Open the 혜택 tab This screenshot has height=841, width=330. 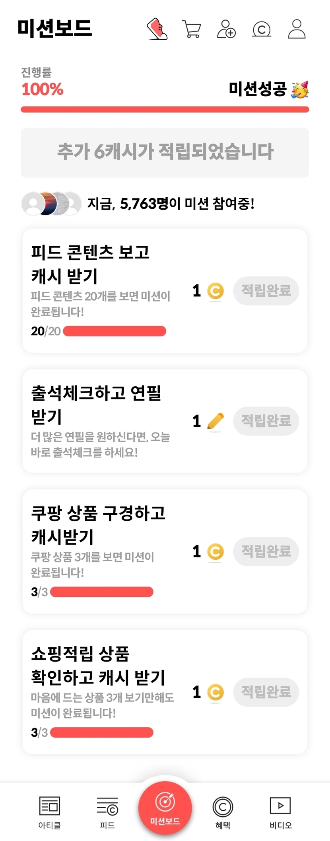point(223,812)
